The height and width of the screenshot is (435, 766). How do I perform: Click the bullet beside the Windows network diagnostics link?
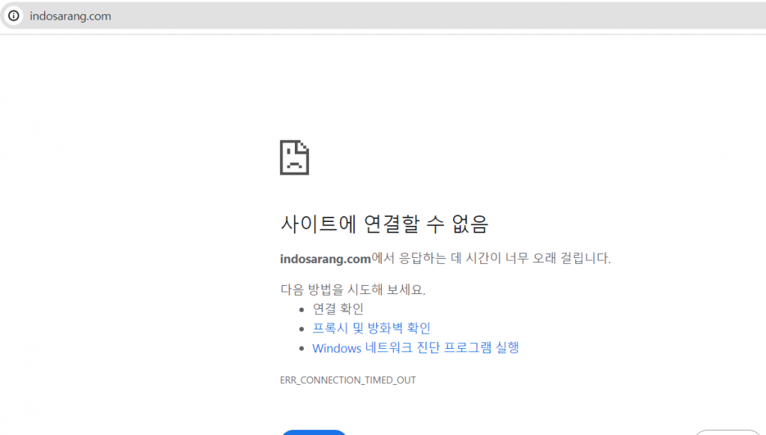point(302,349)
